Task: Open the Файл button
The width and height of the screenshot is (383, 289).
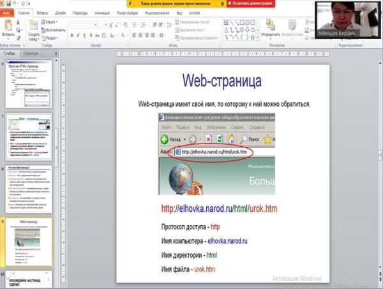Action: tap(7, 12)
